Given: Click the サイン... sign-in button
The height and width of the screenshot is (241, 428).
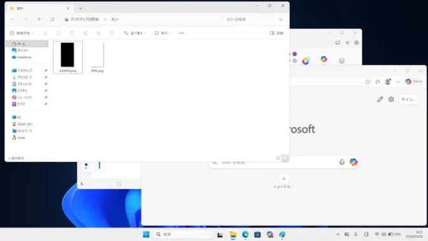Looking at the screenshot, I should click(x=409, y=99).
